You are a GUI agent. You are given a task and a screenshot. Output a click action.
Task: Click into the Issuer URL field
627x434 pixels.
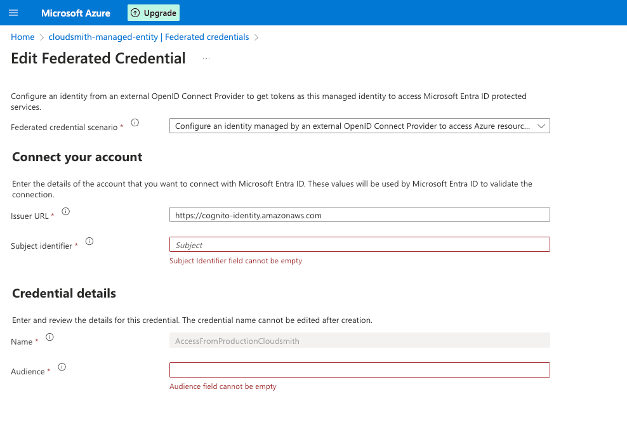[359, 215]
